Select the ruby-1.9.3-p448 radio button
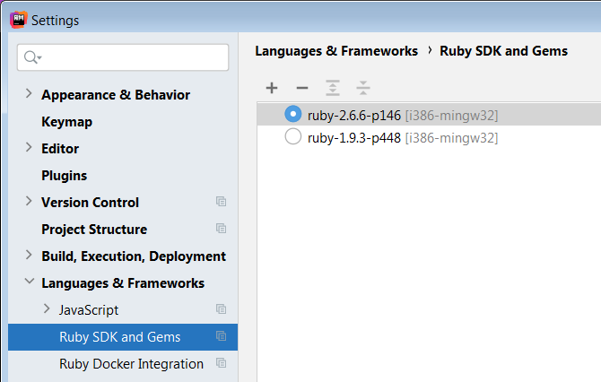 click(x=293, y=136)
